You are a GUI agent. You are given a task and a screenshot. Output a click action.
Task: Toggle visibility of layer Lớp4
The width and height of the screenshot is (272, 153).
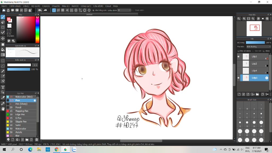click(239, 71)
